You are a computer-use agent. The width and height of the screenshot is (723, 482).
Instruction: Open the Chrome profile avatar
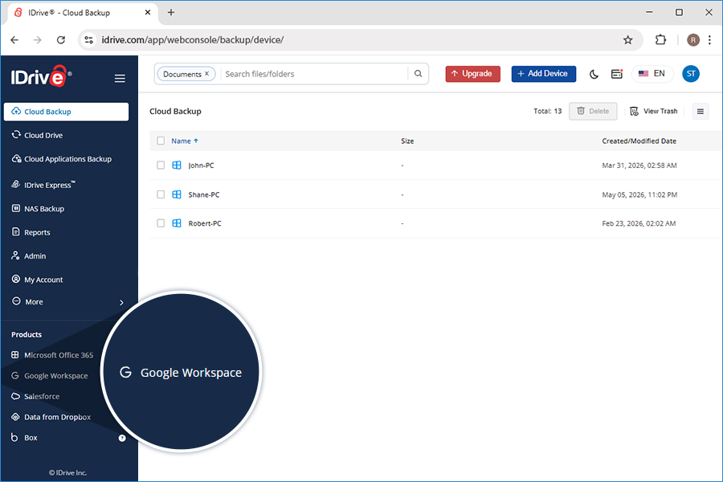pyautogui.click(x=693, y=40)
